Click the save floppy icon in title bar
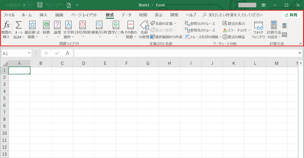The height and width of the screenshot is (158, 304). coord(40,5)
